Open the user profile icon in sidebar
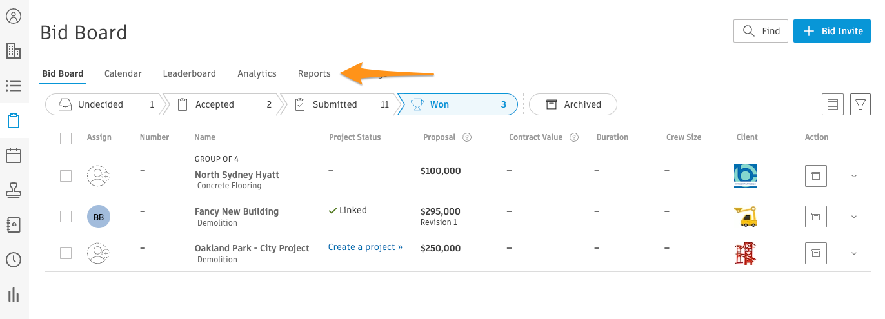Viewport: 885px width, 319px height. pyautogui.click(x=14, y=16)
